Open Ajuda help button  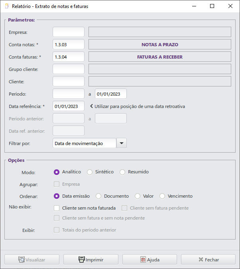tap(150, 259)
